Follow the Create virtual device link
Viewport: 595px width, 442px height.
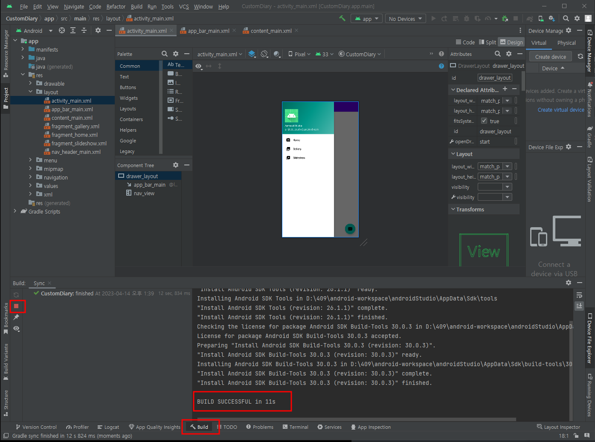(561, 110)
